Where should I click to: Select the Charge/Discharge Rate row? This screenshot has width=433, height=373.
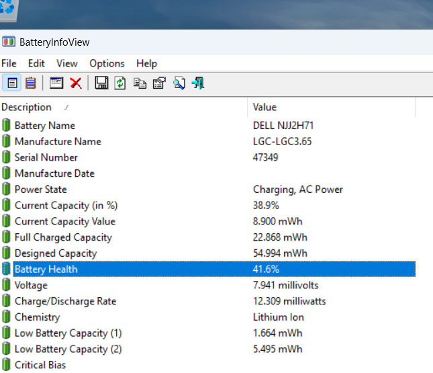[207, 301]
